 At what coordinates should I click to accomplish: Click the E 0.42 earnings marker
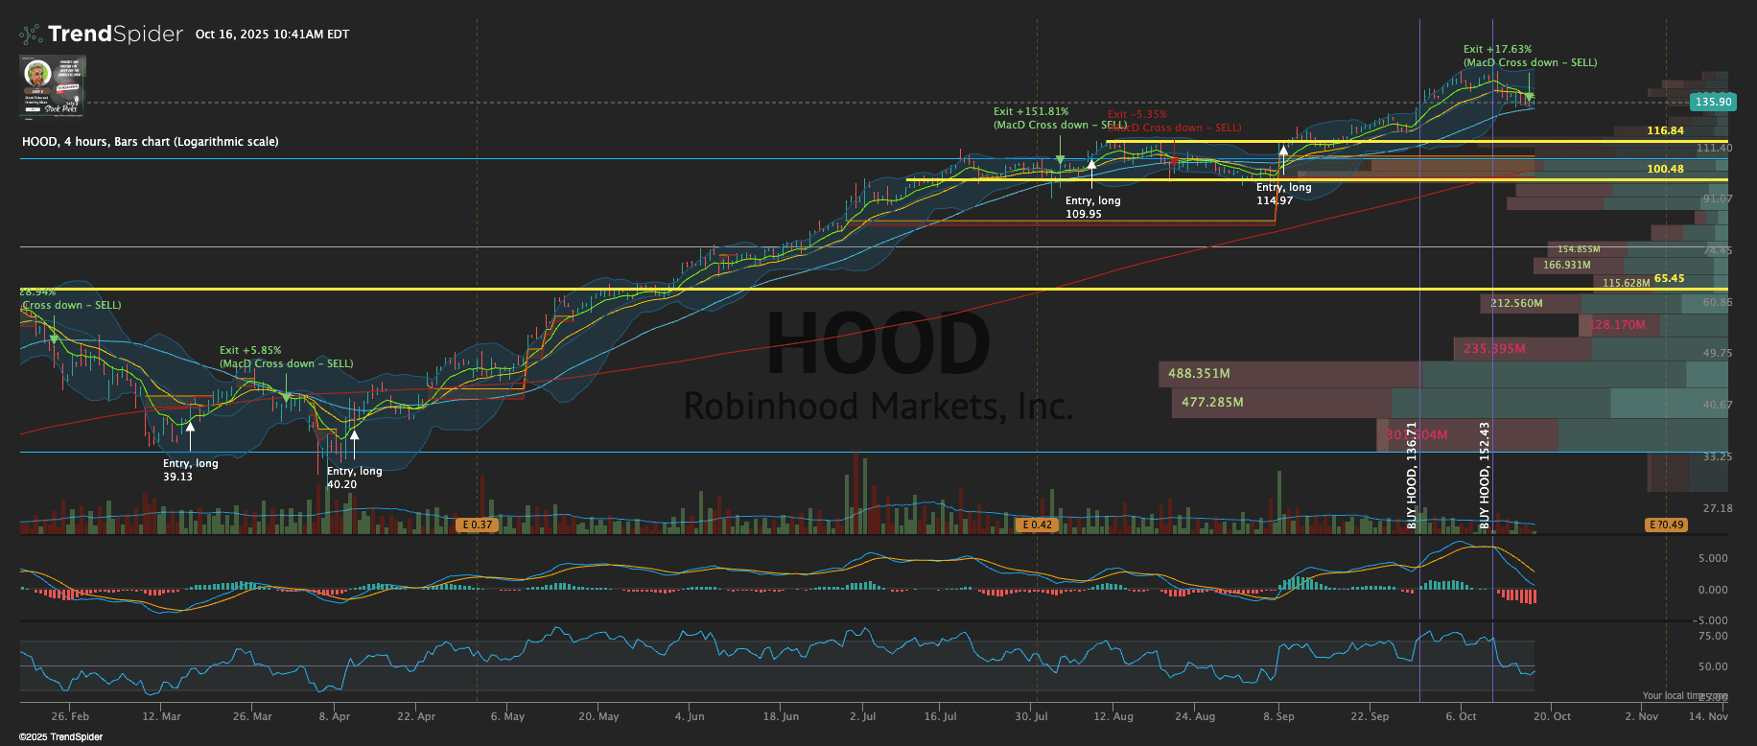click(x=1037, y=525)
